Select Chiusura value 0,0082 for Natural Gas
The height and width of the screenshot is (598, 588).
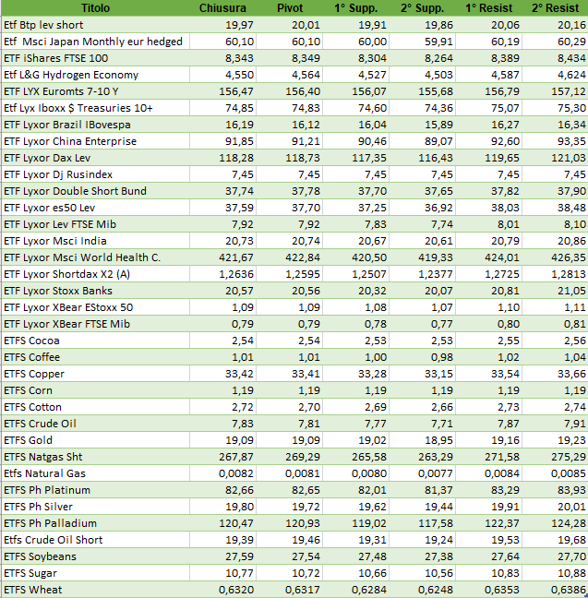pos(222,473)
